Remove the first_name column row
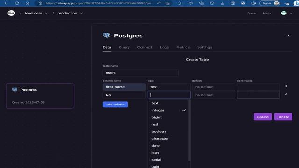This screenshot has height=168, width=299. coord(286,86)
